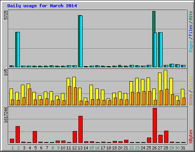Select the cyan pages bar for day 26

click(x=155, y=50)
